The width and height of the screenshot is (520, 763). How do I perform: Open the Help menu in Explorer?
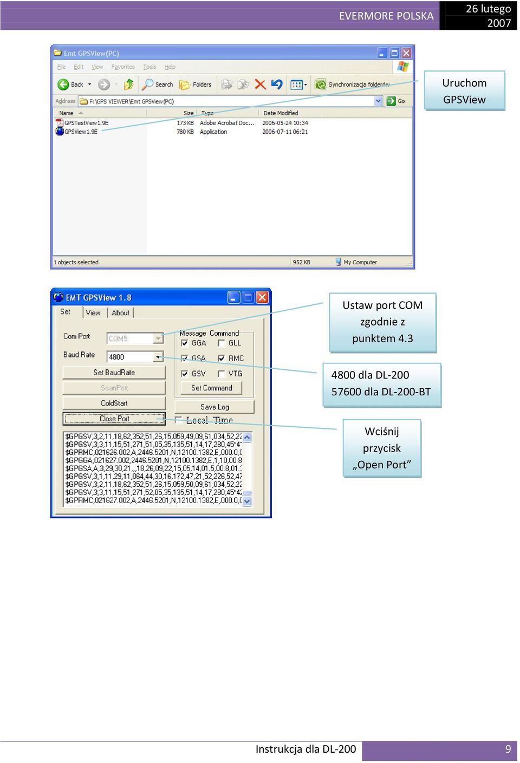(x=170, y=67)
